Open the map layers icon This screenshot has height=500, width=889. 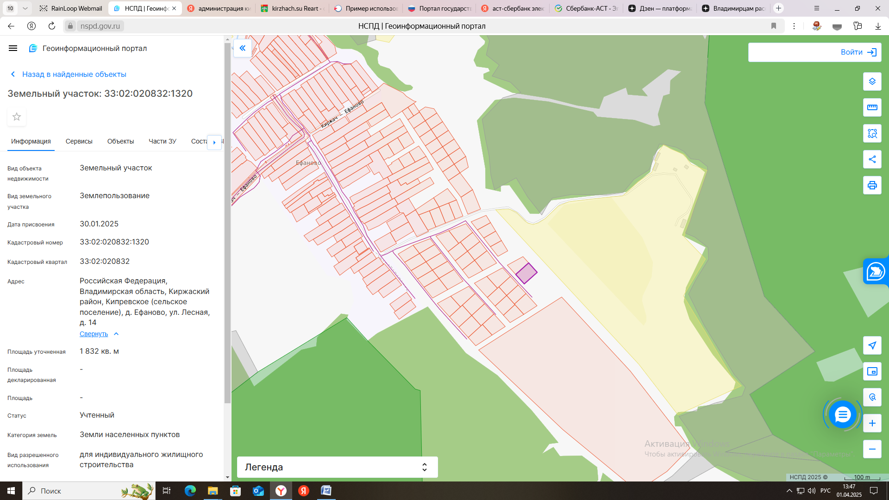coord(872,81)
